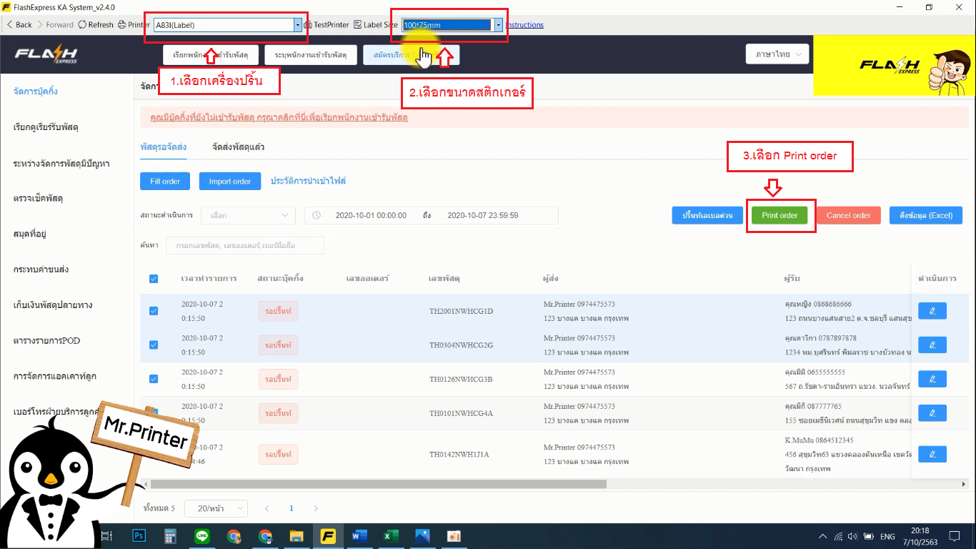Open PowerPoint from the taskbar
This screenshot has height=549, width=976.
coord(454,535)
